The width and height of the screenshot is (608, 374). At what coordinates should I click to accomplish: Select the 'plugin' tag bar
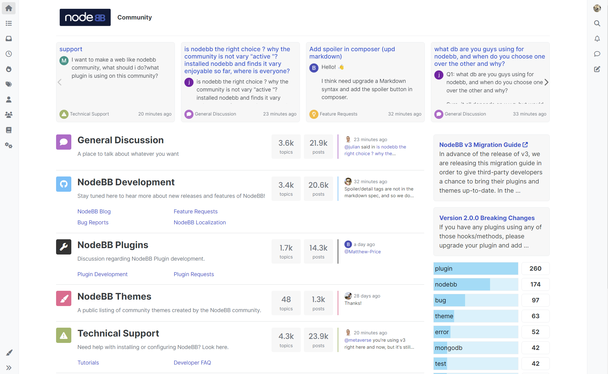pyautogui.click(x=475, y=269)
